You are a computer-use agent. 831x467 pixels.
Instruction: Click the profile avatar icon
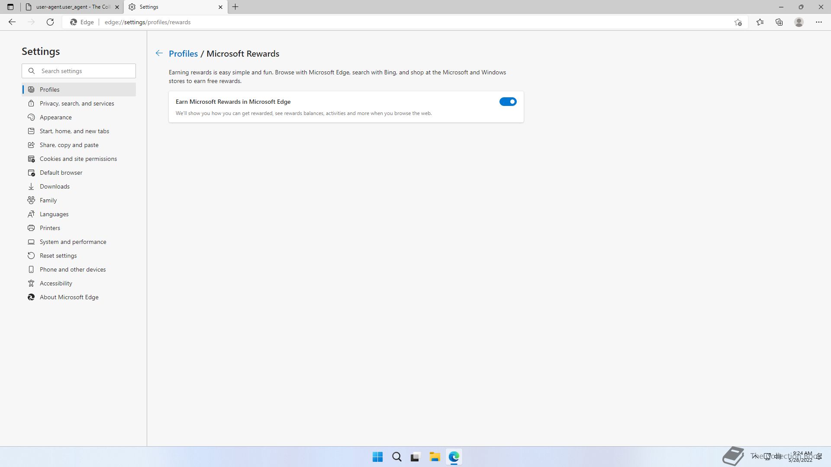tap(799, 22)
